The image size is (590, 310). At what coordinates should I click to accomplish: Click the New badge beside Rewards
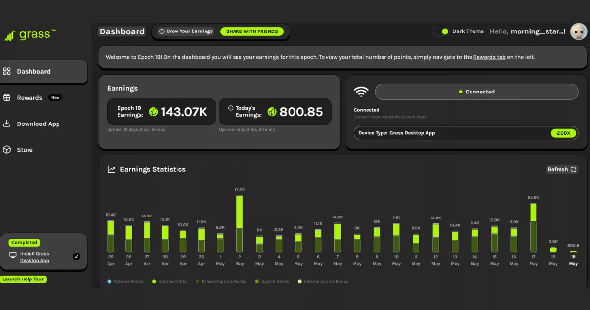56,98
